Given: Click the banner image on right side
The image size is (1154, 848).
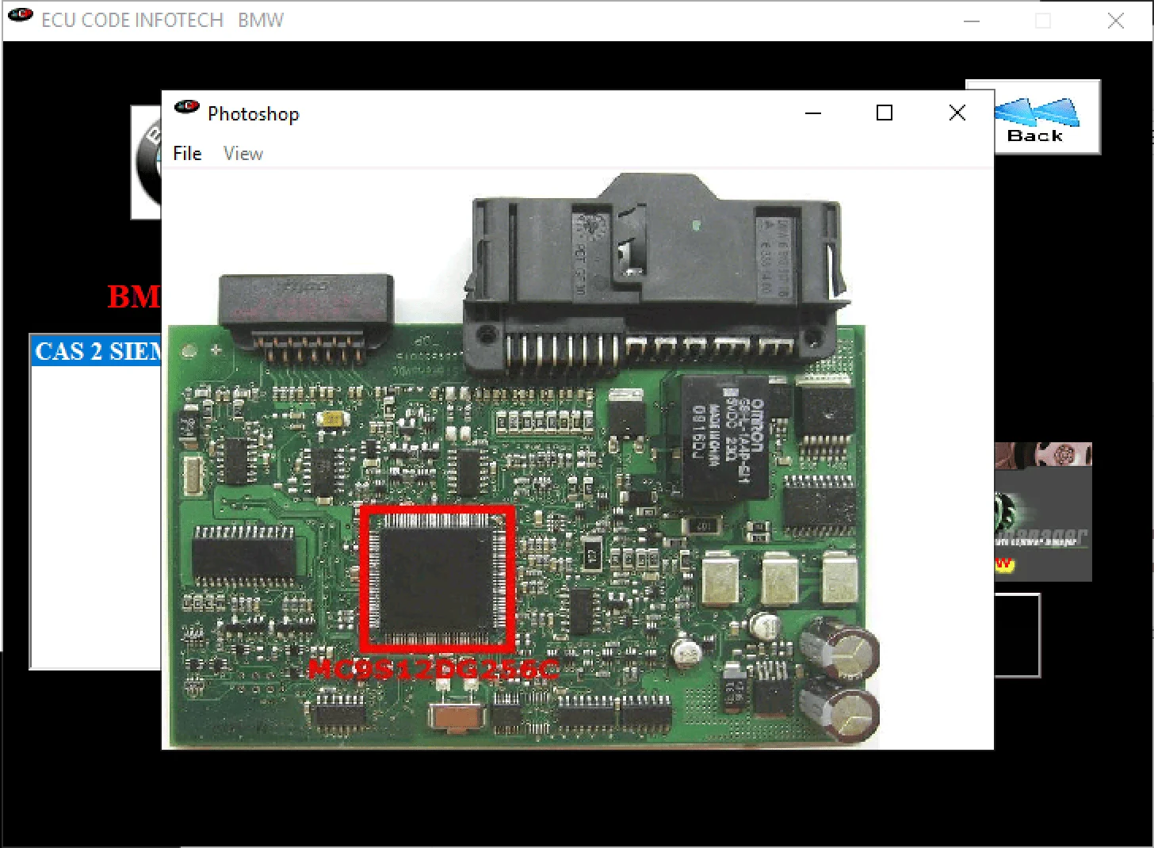Looking at the screenshot, I should (x=1043, y=512).
